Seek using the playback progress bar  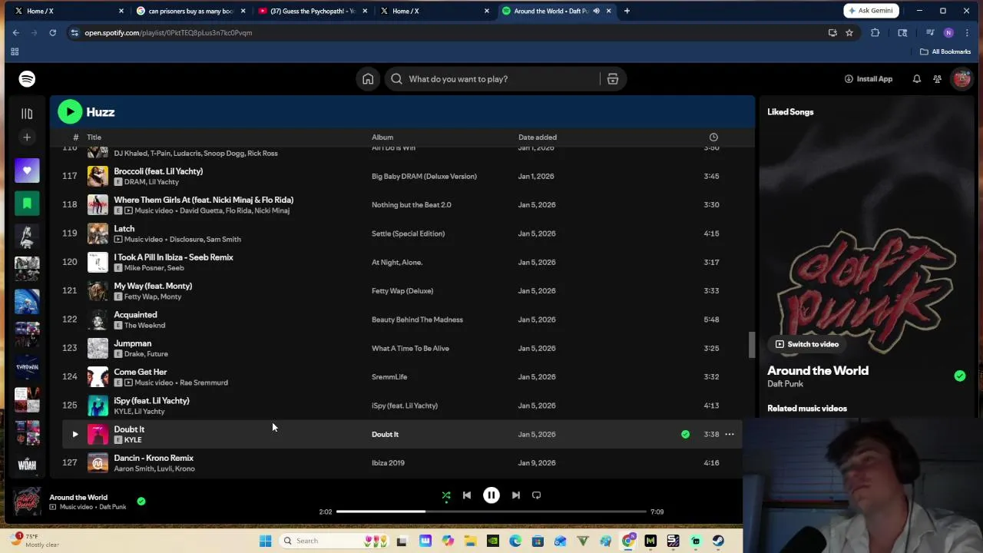click(x=491, y=512)
